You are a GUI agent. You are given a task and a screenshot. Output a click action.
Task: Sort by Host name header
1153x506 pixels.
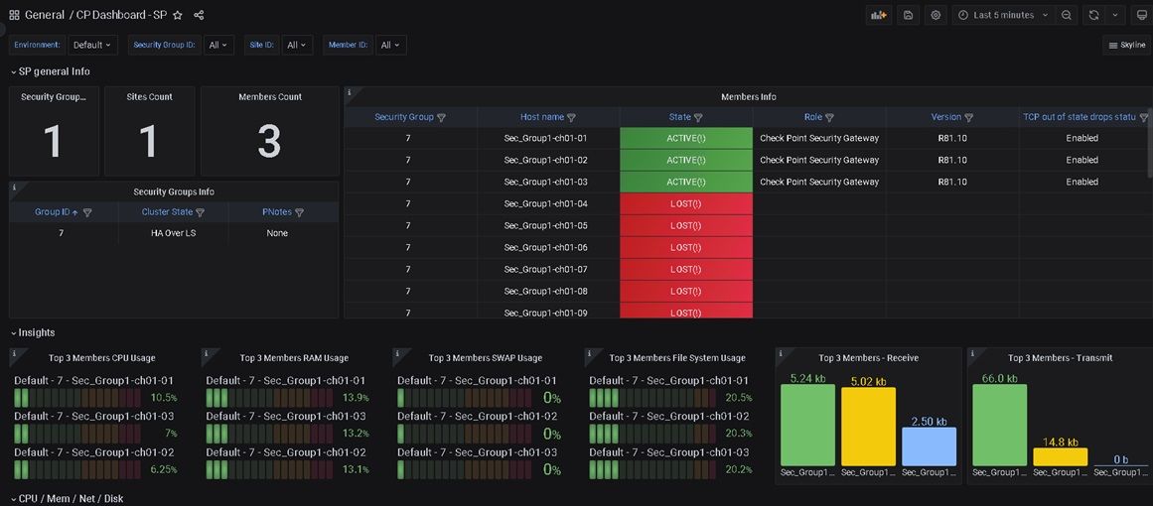tap(542, 117)
